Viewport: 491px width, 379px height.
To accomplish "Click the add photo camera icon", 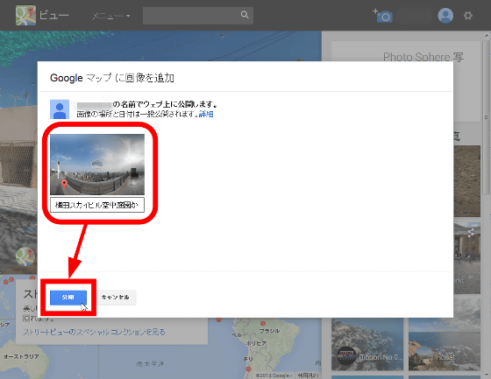I will tap(382, 16).
